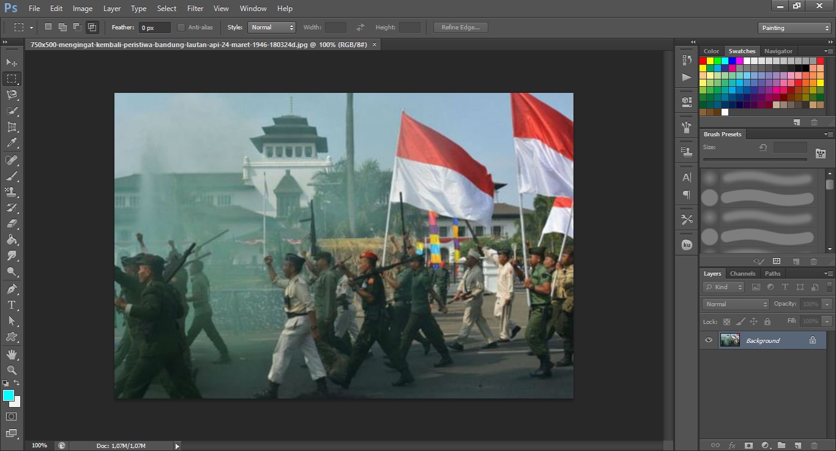Delete layer using Layers panel trash icon
This screenshot has width=836, height=451.
click(813, 446)
